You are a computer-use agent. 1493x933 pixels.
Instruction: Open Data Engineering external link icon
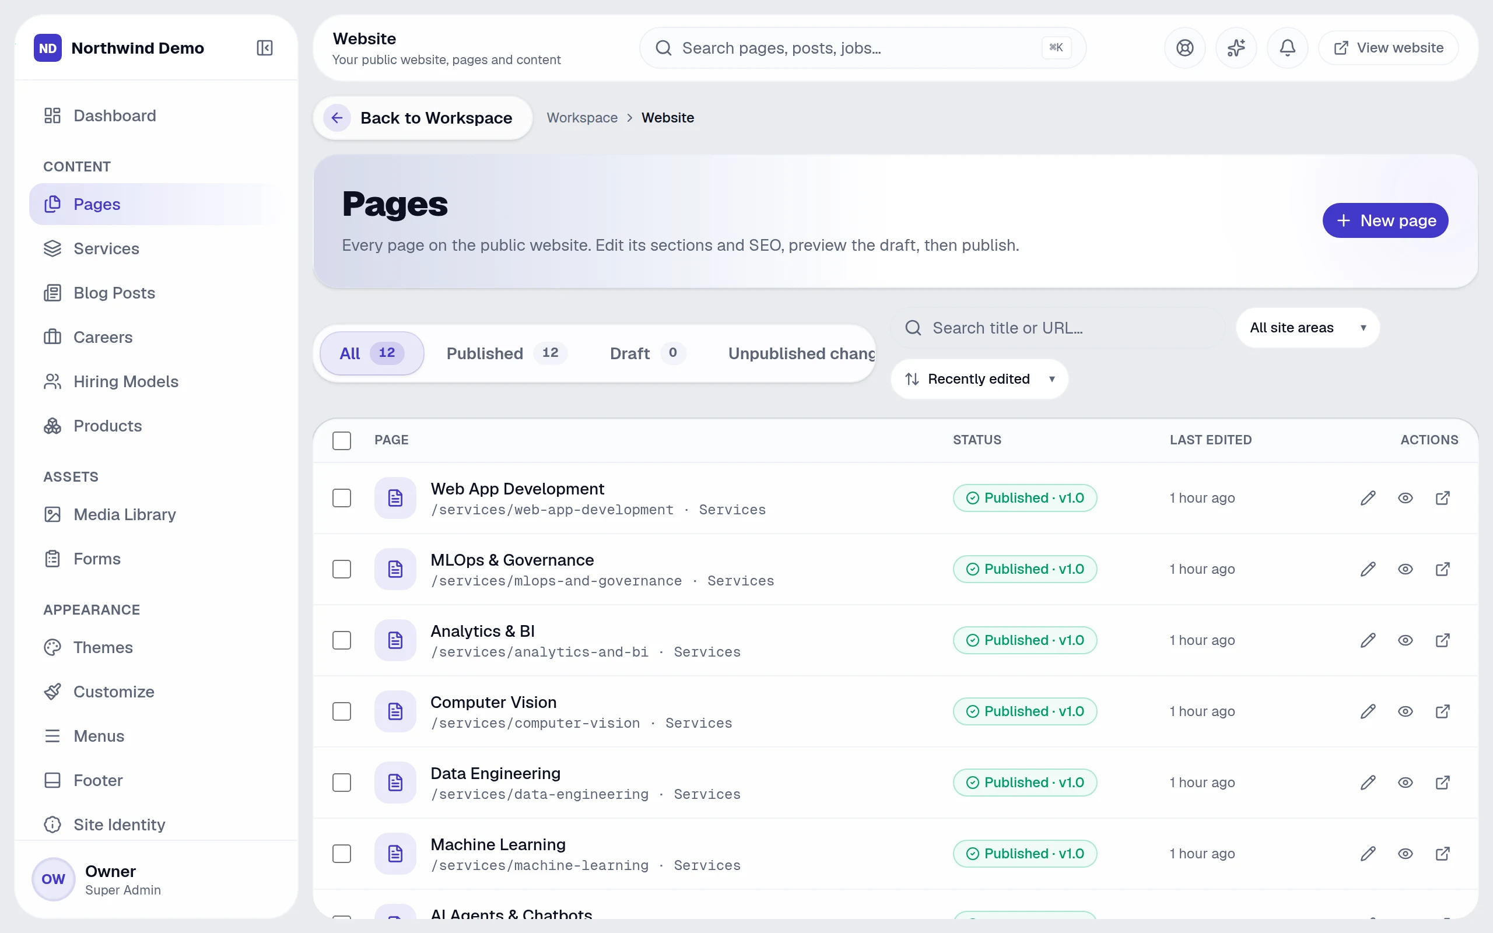pos(1442,783)
